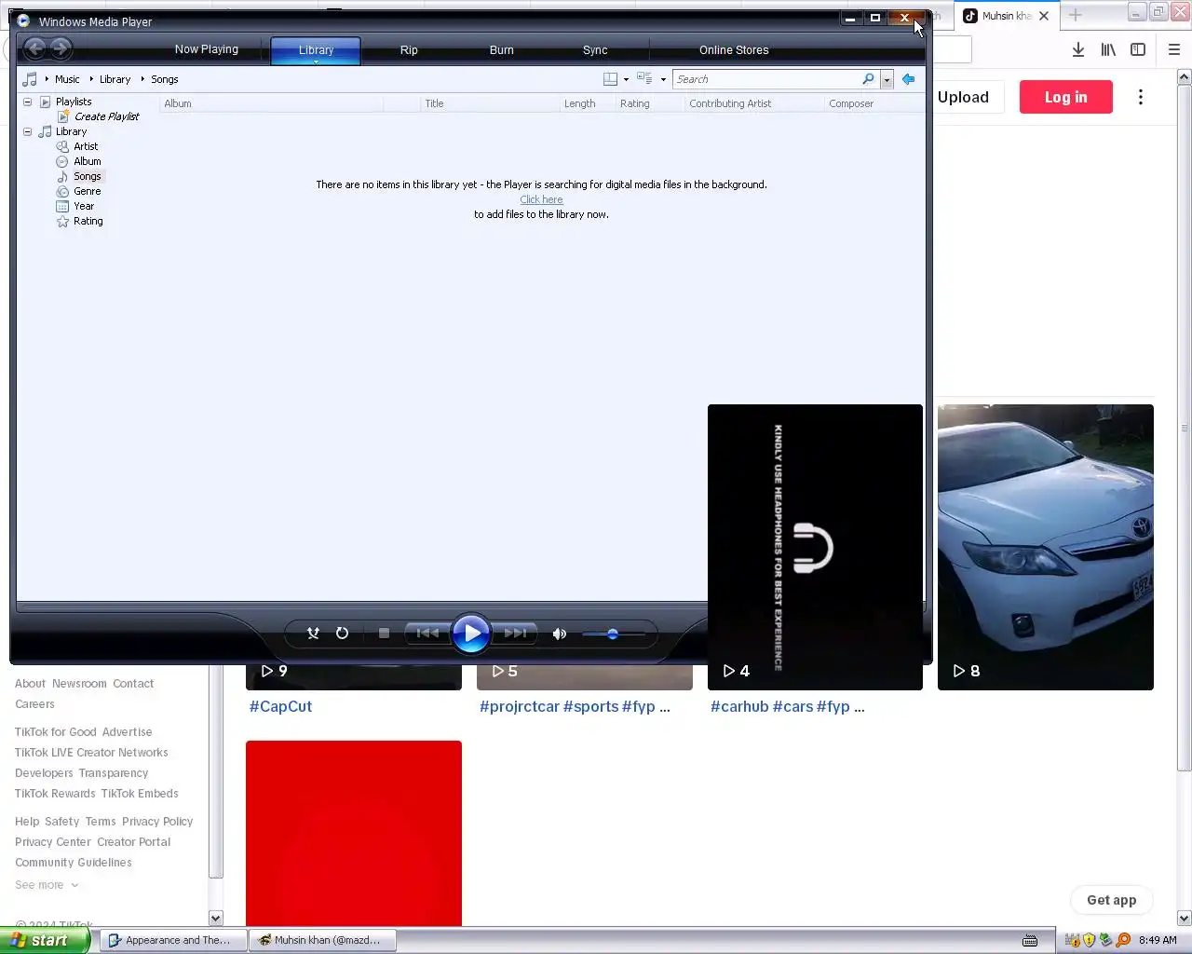Open the headphones video thumbnail
Image resolution: width=1192 pixels, height=954 pixels.
coord(815,547)
